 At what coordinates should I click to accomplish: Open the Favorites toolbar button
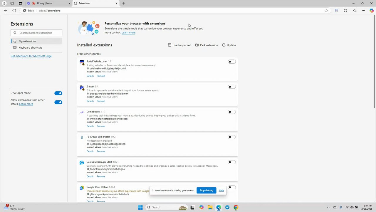(x=355, y=11)
